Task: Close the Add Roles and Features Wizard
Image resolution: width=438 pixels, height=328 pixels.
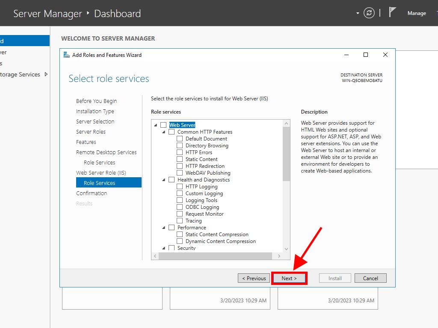Action: (x=385, y=55)
